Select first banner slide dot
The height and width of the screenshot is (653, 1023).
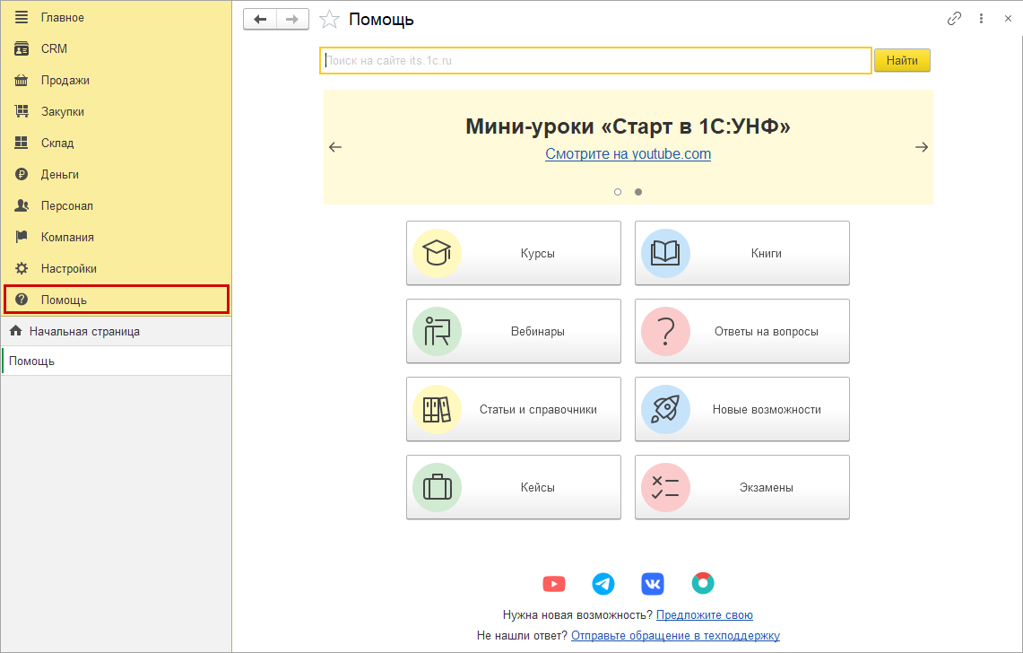click(x=618, y=192)
